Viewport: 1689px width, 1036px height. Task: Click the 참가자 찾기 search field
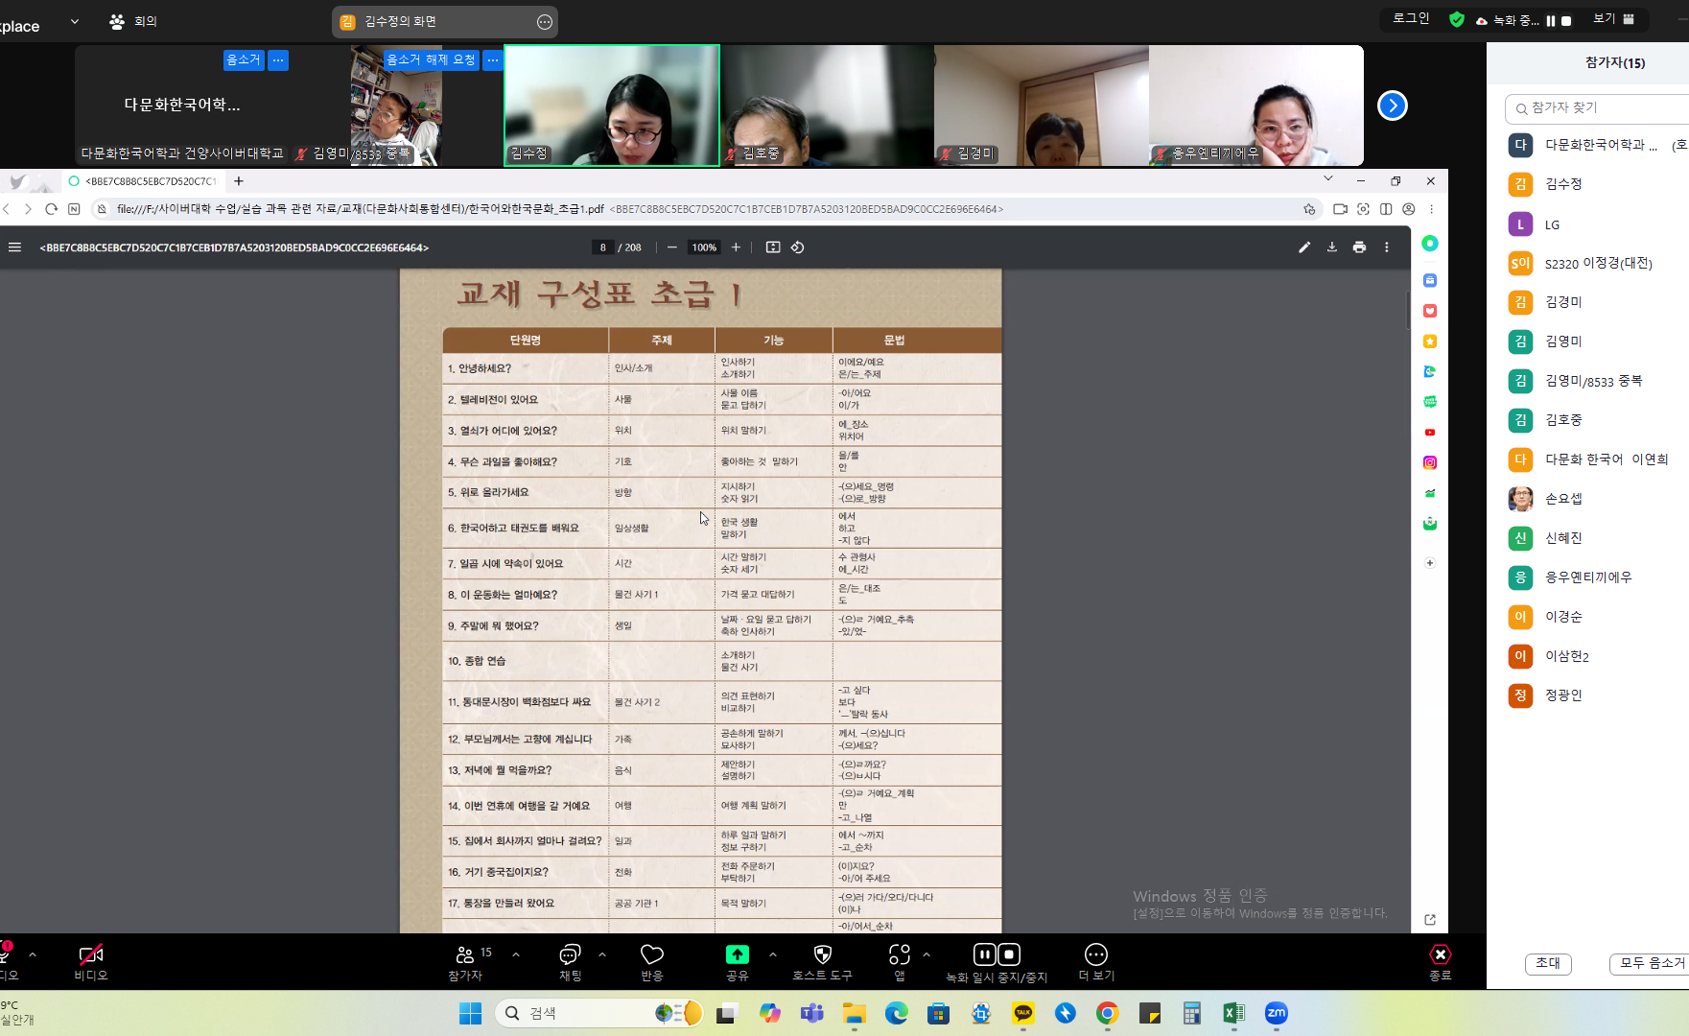pyautogui.click(x=1597, y=108)
